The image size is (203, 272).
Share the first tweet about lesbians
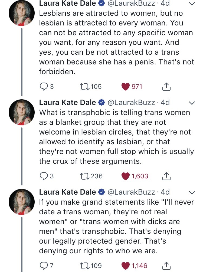coord(166,87)
